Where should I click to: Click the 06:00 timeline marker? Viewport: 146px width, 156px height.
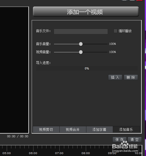click(33, 153)
